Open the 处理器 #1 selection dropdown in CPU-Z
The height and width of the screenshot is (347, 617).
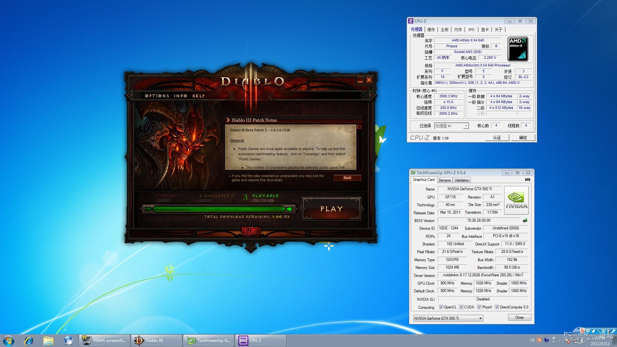tap(452, 126)
